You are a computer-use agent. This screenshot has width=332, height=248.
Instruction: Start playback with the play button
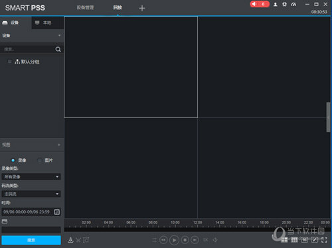coord(174,240)
